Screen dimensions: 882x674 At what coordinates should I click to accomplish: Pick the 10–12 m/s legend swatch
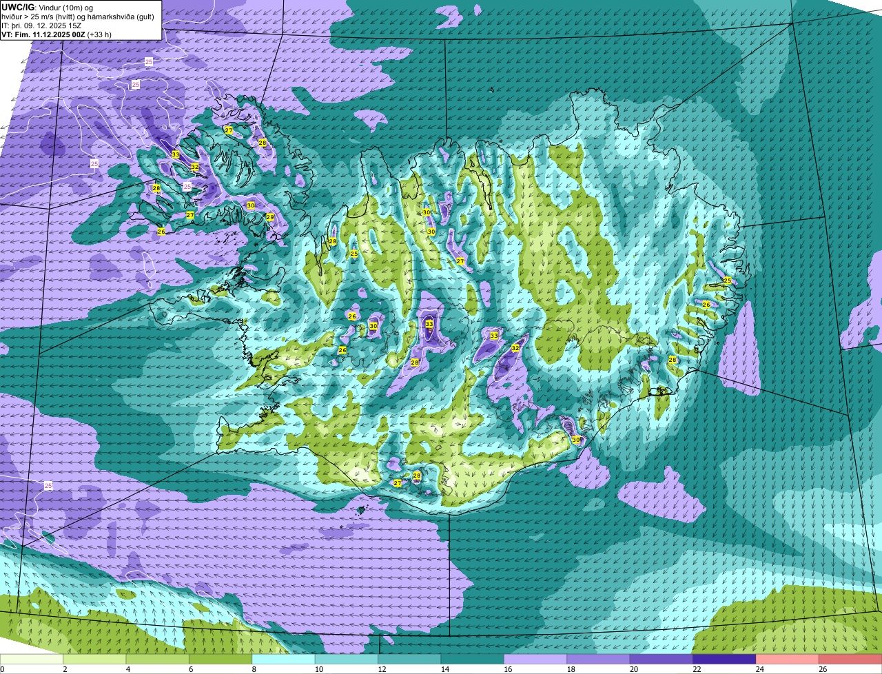pos(347,660)
